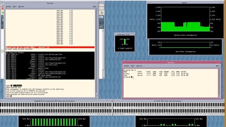This screenshot has width=226, height=127.
Task: Click 'time-to-full-capacity' output line
Action: tap(25, 91)
